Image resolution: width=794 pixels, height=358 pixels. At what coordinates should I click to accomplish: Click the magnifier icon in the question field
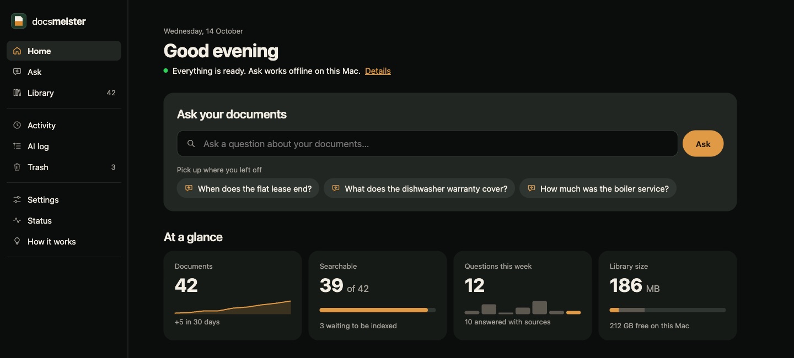(191, 144)
